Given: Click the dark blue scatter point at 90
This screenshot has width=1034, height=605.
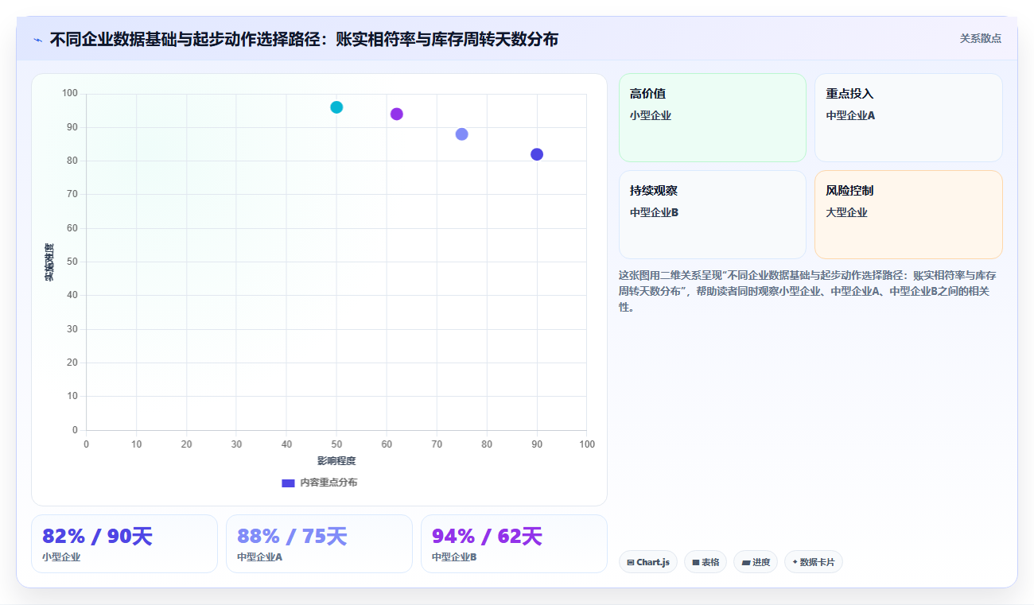Looking at the screenshot, I should point(537,154).
